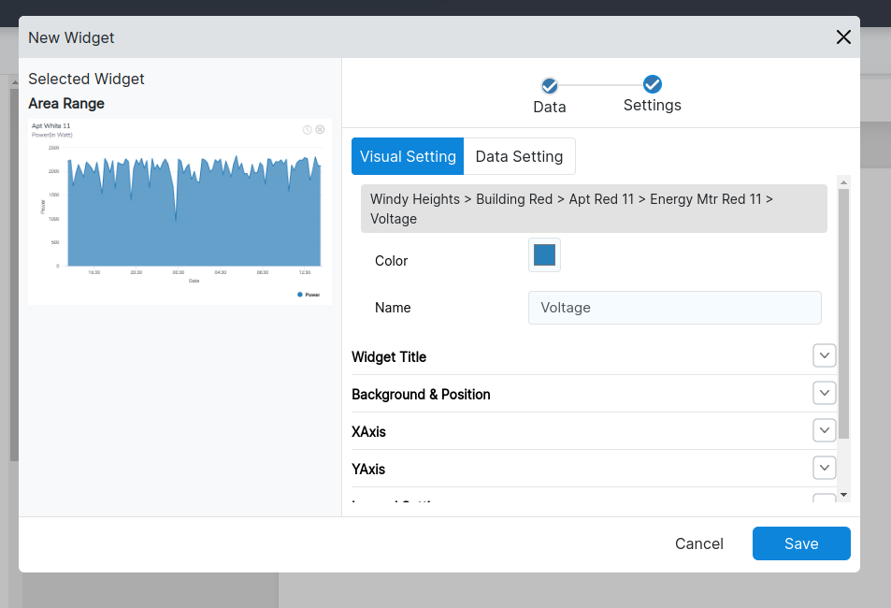This screenshot has width=891, height=608.
Task: Click the scrollbar up arrow in settings panel
Action: click(x=844, y=181)
